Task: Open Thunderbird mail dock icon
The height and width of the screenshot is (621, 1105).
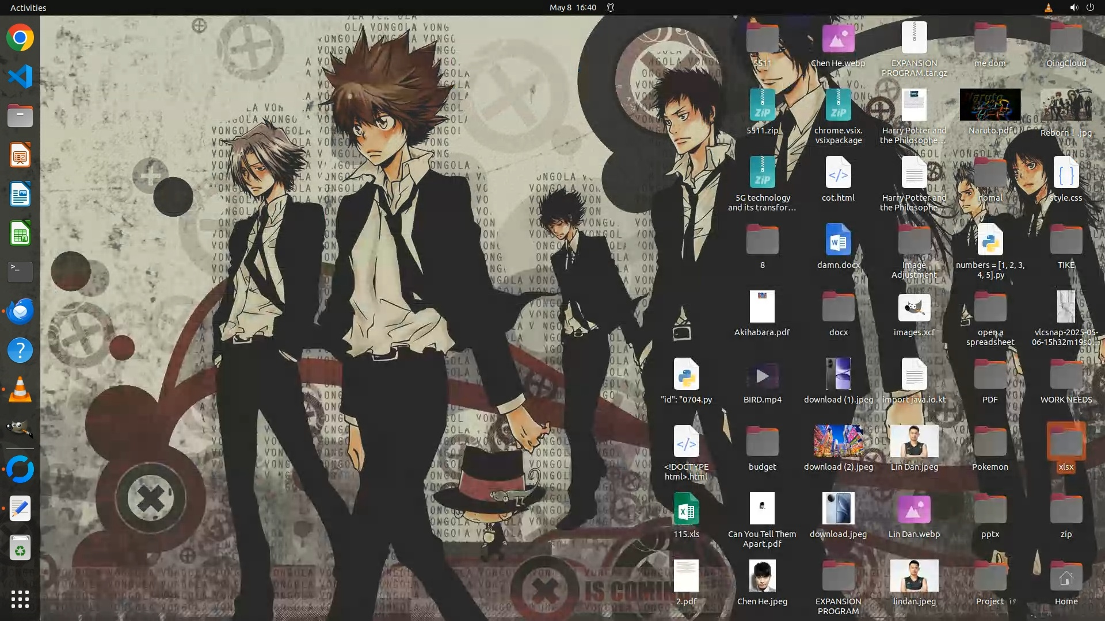Action: click(20, 311)
